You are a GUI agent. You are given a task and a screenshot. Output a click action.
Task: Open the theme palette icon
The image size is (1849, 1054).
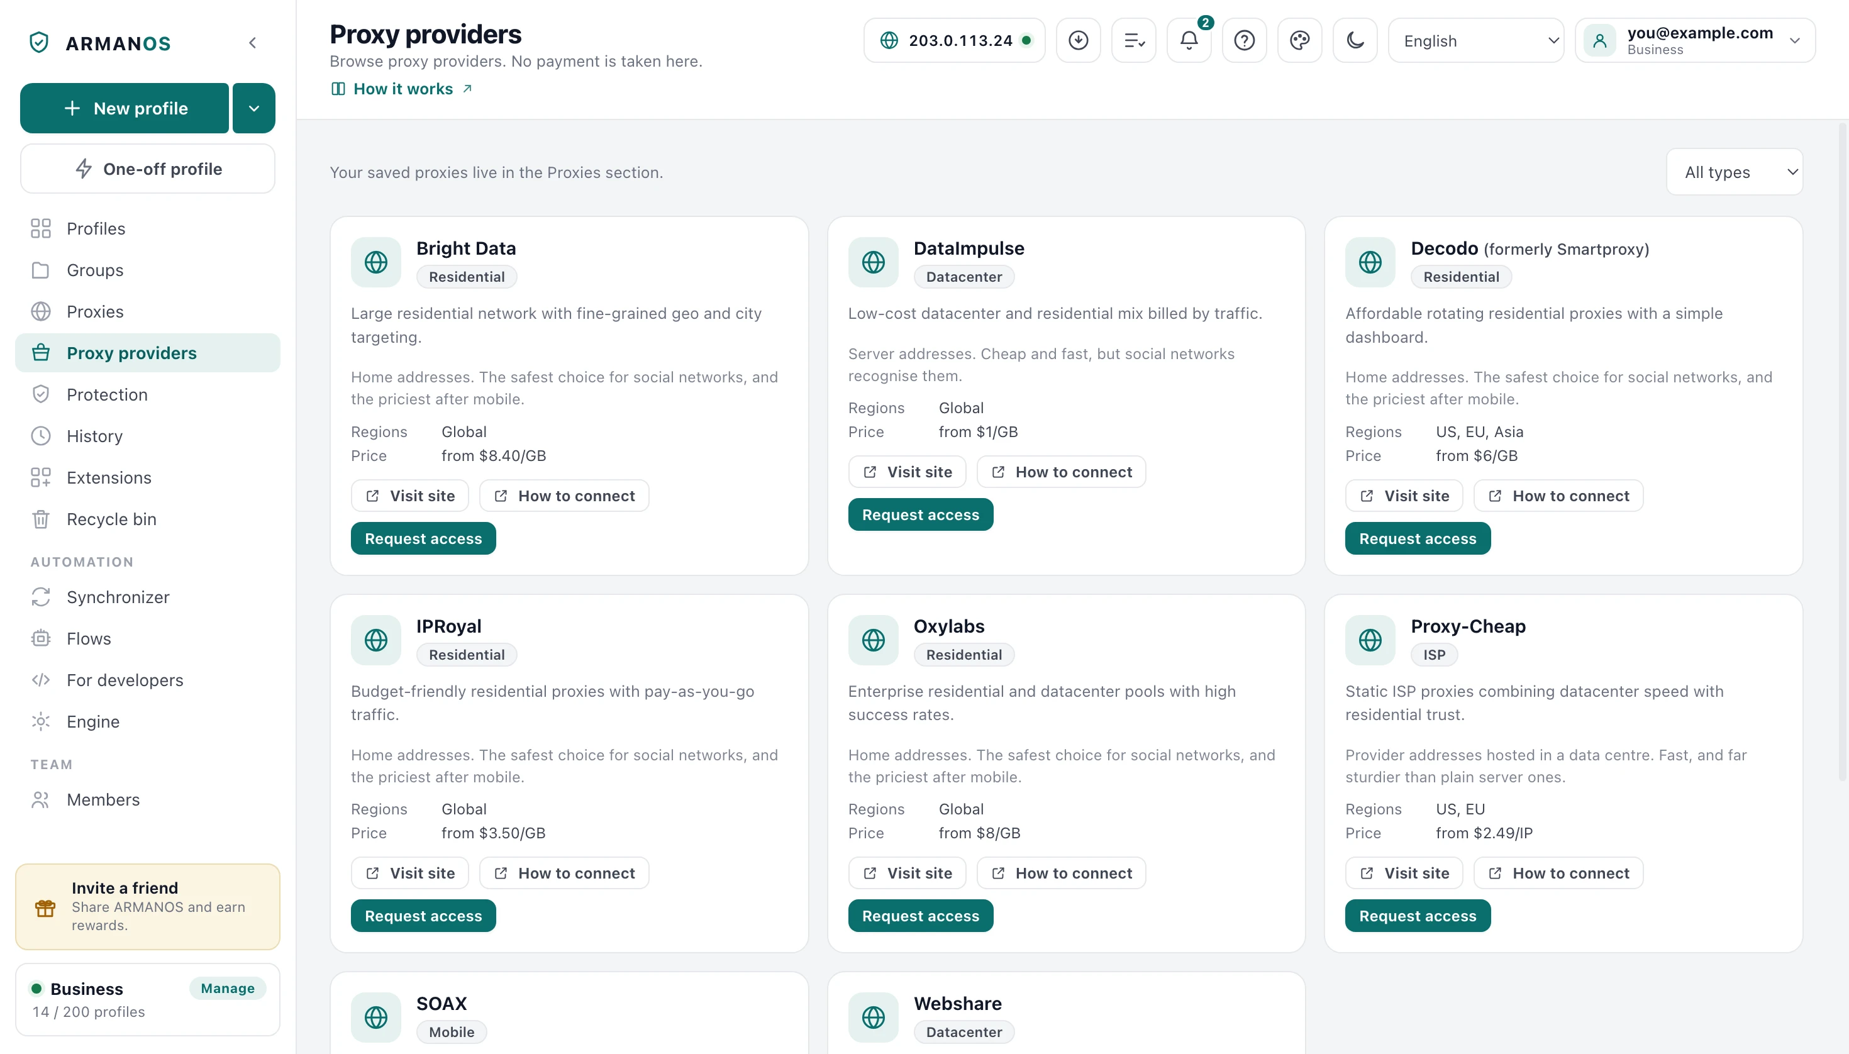pyautogui.click(x=1299, y=40)
